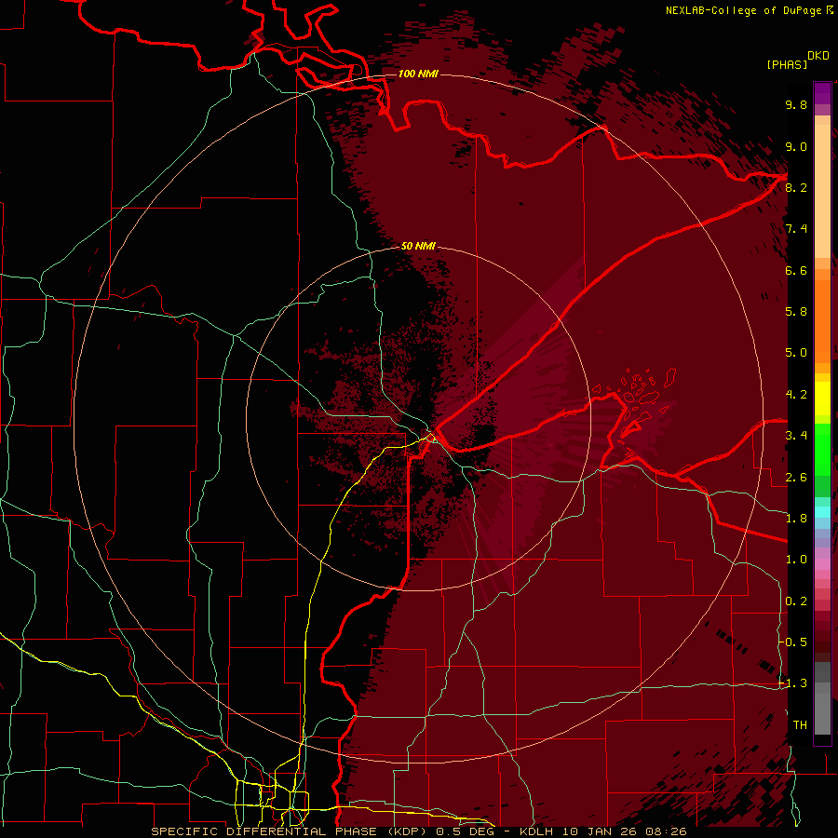Click the 0.2 value on color scale
The height and width of the screenshot is (838, 838).
point(796,601)
